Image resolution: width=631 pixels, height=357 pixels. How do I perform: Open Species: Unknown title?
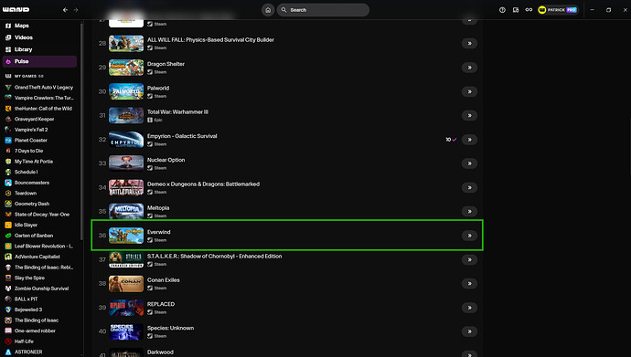click(170, 328)
